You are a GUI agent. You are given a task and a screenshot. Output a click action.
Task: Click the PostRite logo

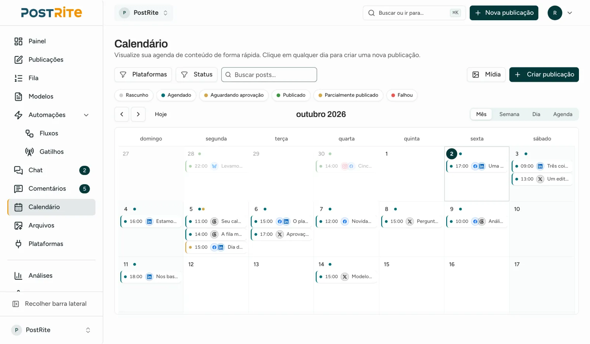click(52, 13)
